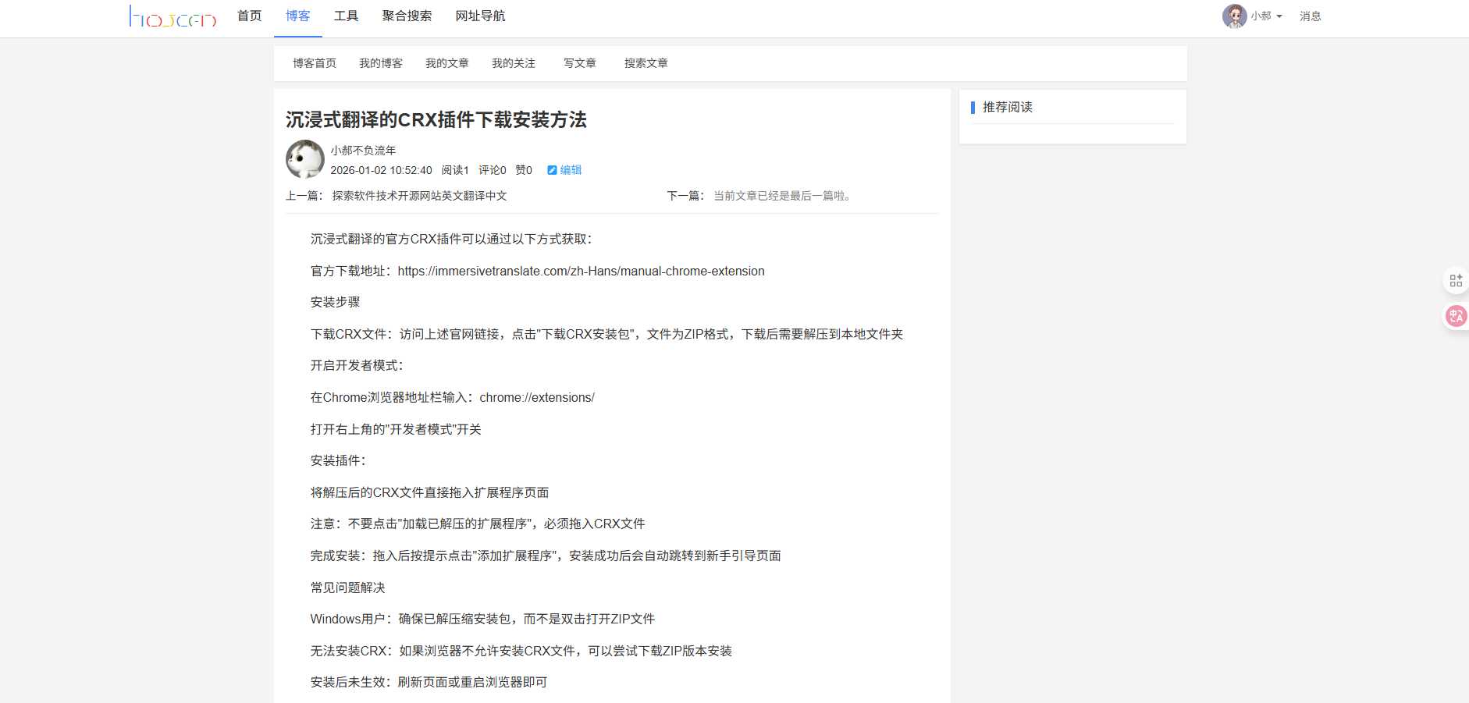Click the Hosen site logo
The height and width of the screenshot is (703, 1469).
click(x=173, y=16)
